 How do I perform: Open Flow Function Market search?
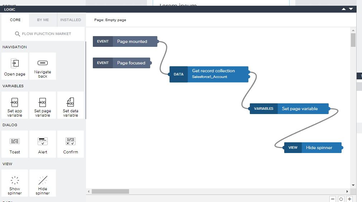click(43, 34)
